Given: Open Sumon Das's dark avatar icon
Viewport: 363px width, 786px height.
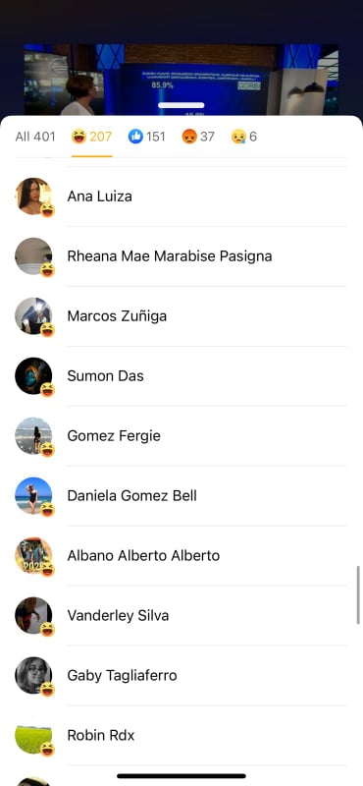Looking at the screenshot, I should click(33, 376).
